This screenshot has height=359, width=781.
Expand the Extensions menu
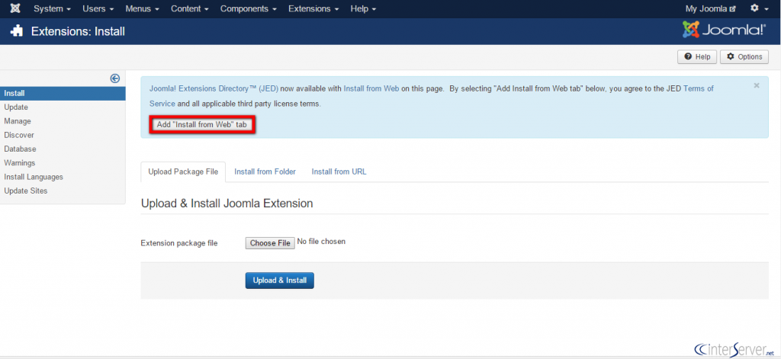pyautogui.click(x=313, y=9)
